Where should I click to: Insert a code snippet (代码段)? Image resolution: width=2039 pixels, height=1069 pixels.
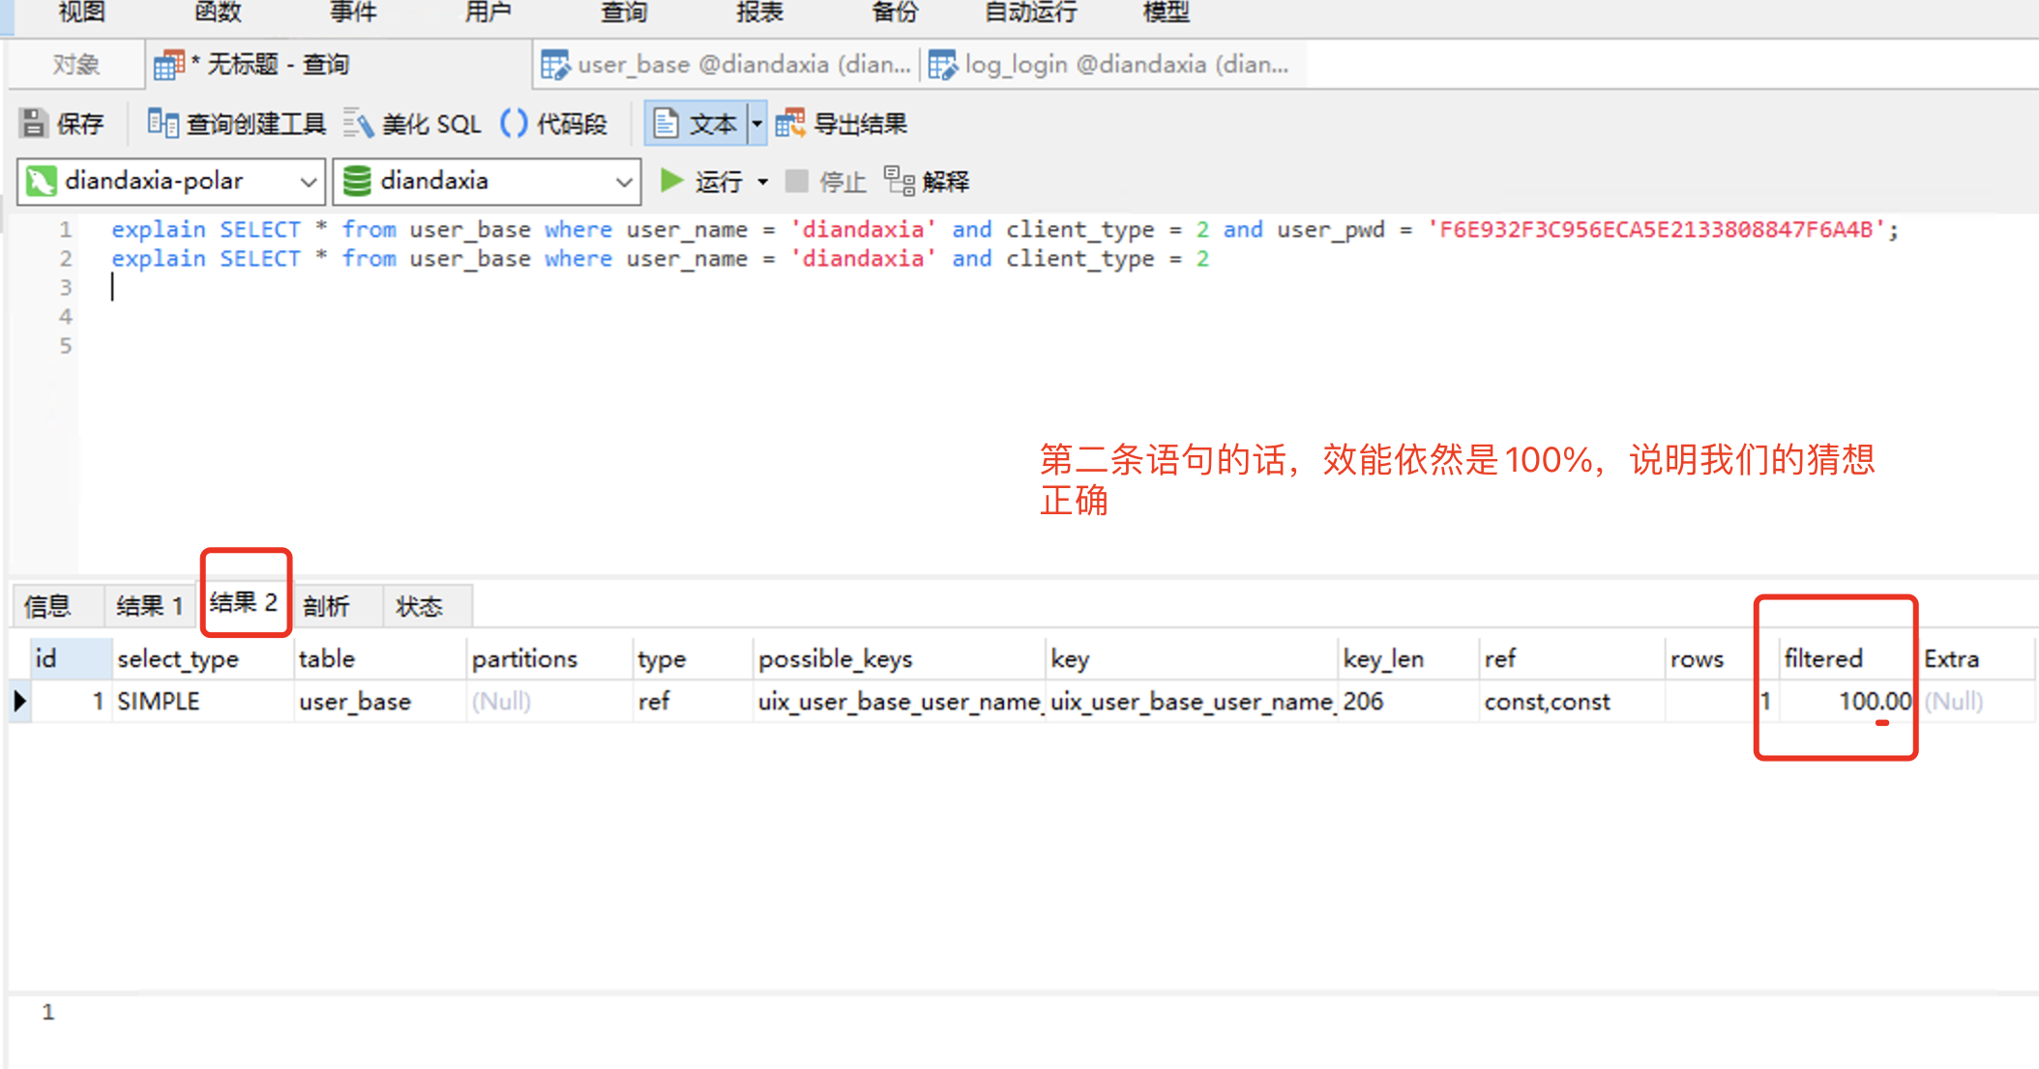514,124
